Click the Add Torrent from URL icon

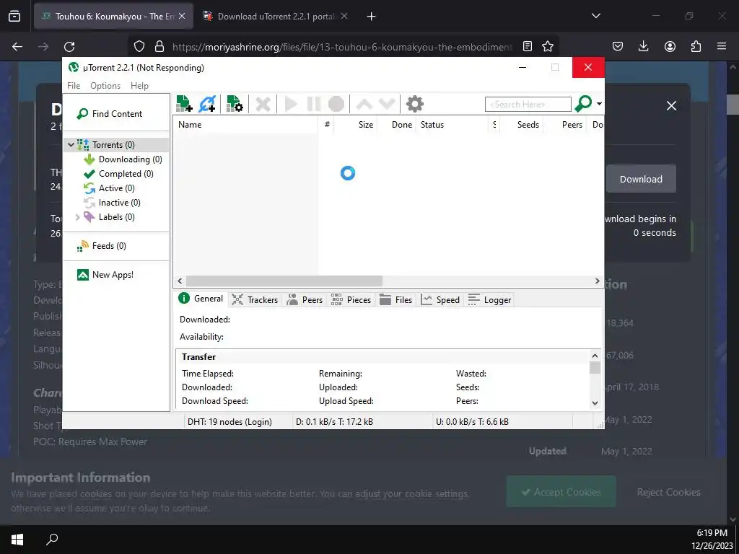tap(207, 104)
